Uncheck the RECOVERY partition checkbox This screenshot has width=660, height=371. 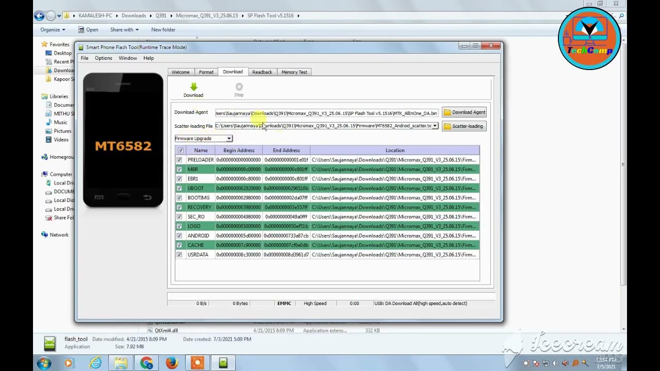[x=179, y=208]
